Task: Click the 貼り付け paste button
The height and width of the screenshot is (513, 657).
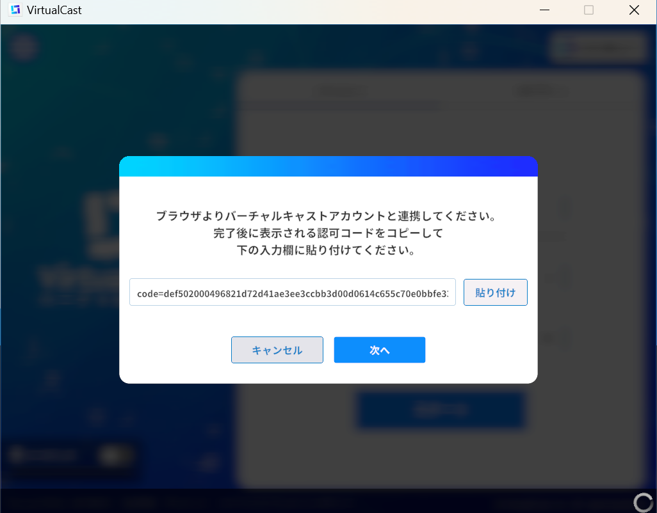Action: pyautogui.click(x=495, y=292)
